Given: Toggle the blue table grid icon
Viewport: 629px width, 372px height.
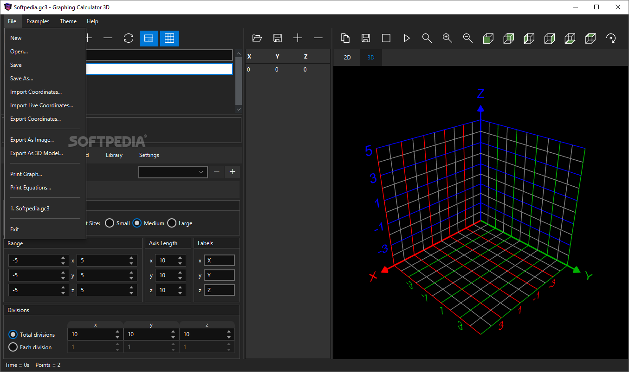Looking at the screenshot, I should pos(169,38).
